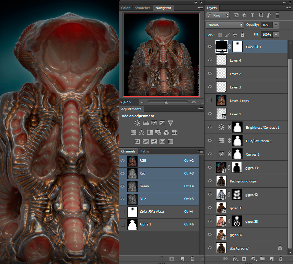The width and height of the screenshot is (293, 264).
Task: Open the Channels panel flyout menu
Action: coord(200,151)
